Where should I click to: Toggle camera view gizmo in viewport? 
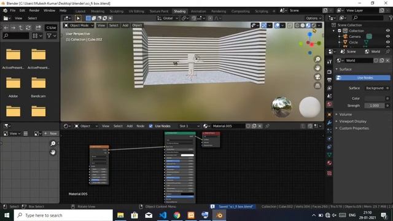(317, 77)
